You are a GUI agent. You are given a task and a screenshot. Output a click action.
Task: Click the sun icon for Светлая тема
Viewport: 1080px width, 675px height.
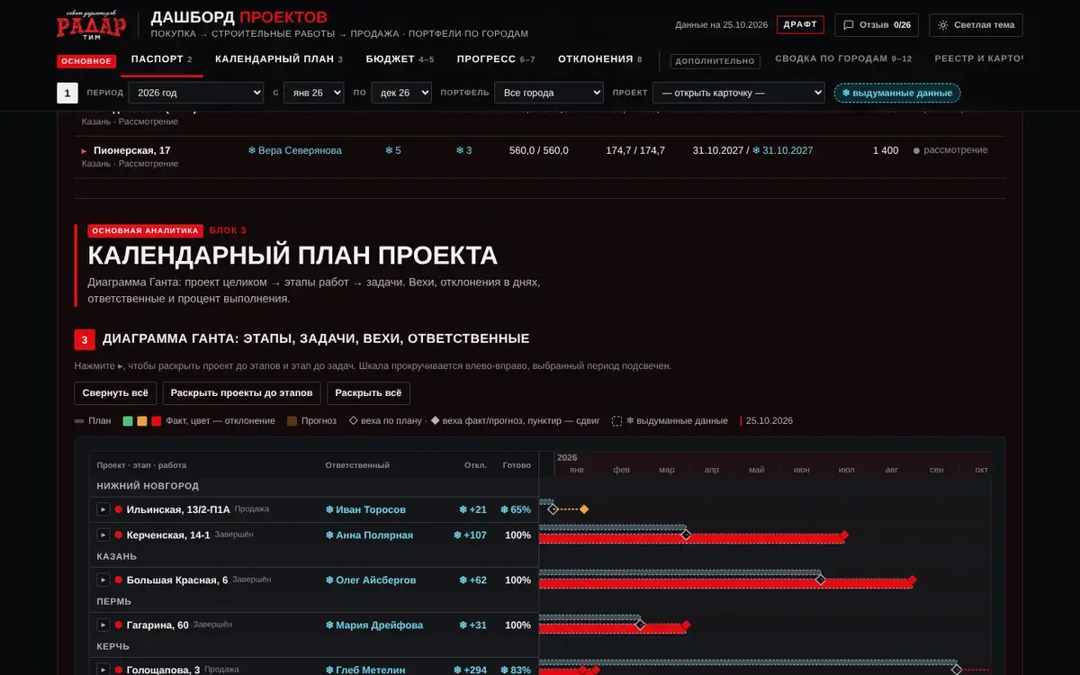(x=943, y=25)
